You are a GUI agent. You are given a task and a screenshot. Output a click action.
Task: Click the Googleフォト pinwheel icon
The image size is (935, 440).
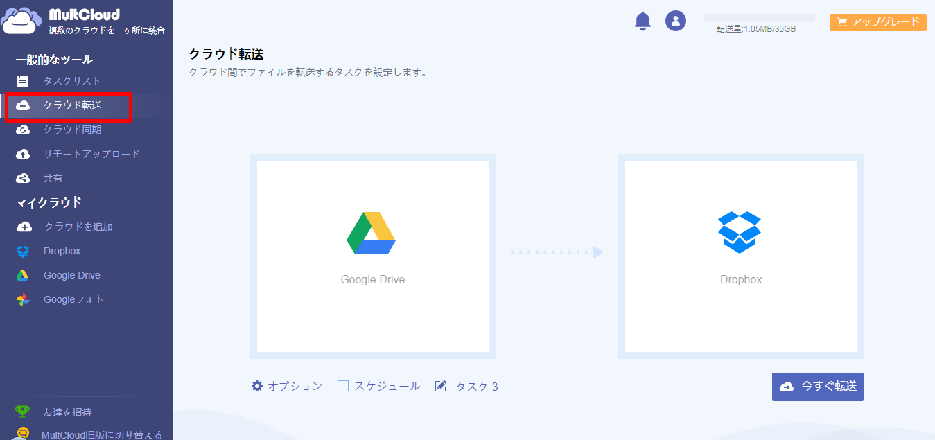tap(23, 299)
